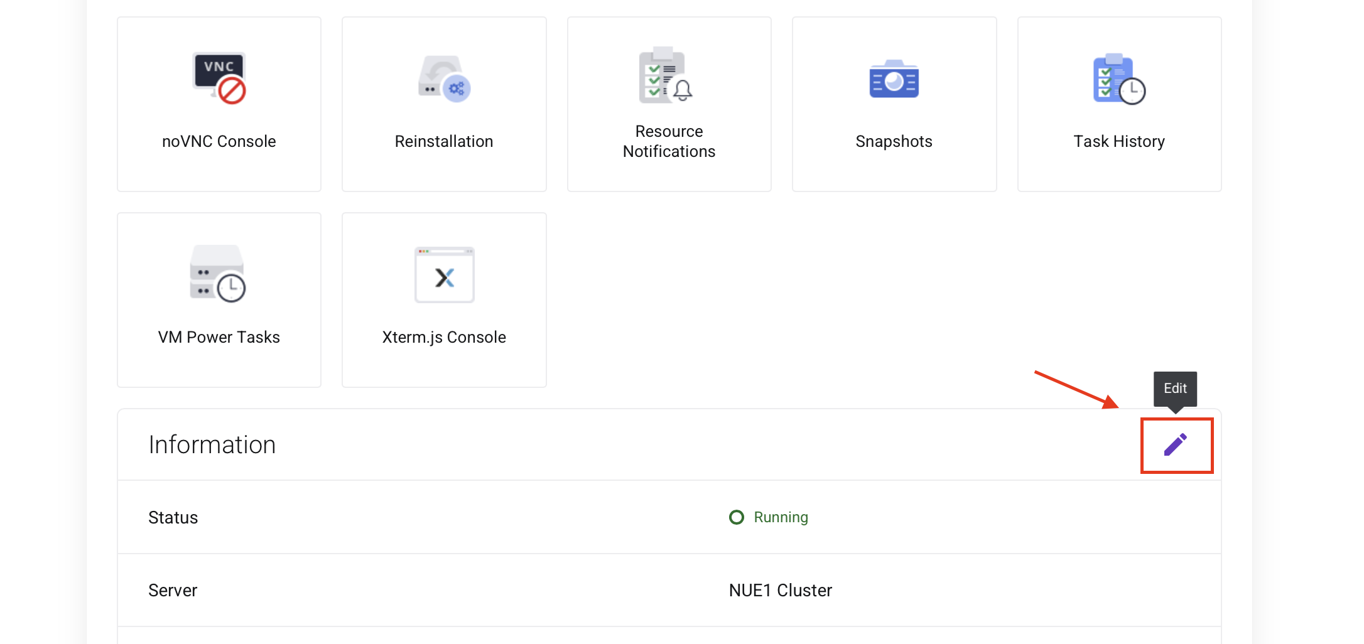Click the Status row

click(173, 517)
